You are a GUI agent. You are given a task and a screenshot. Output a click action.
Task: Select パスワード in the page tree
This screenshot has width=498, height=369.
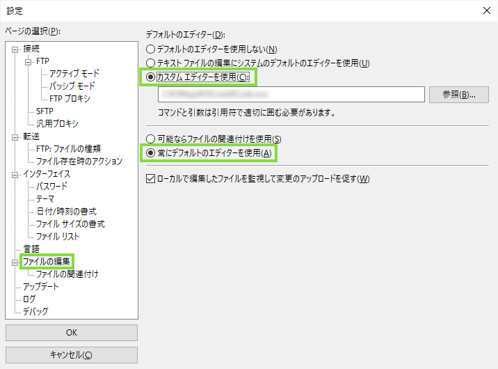click(x=51, y=187)
